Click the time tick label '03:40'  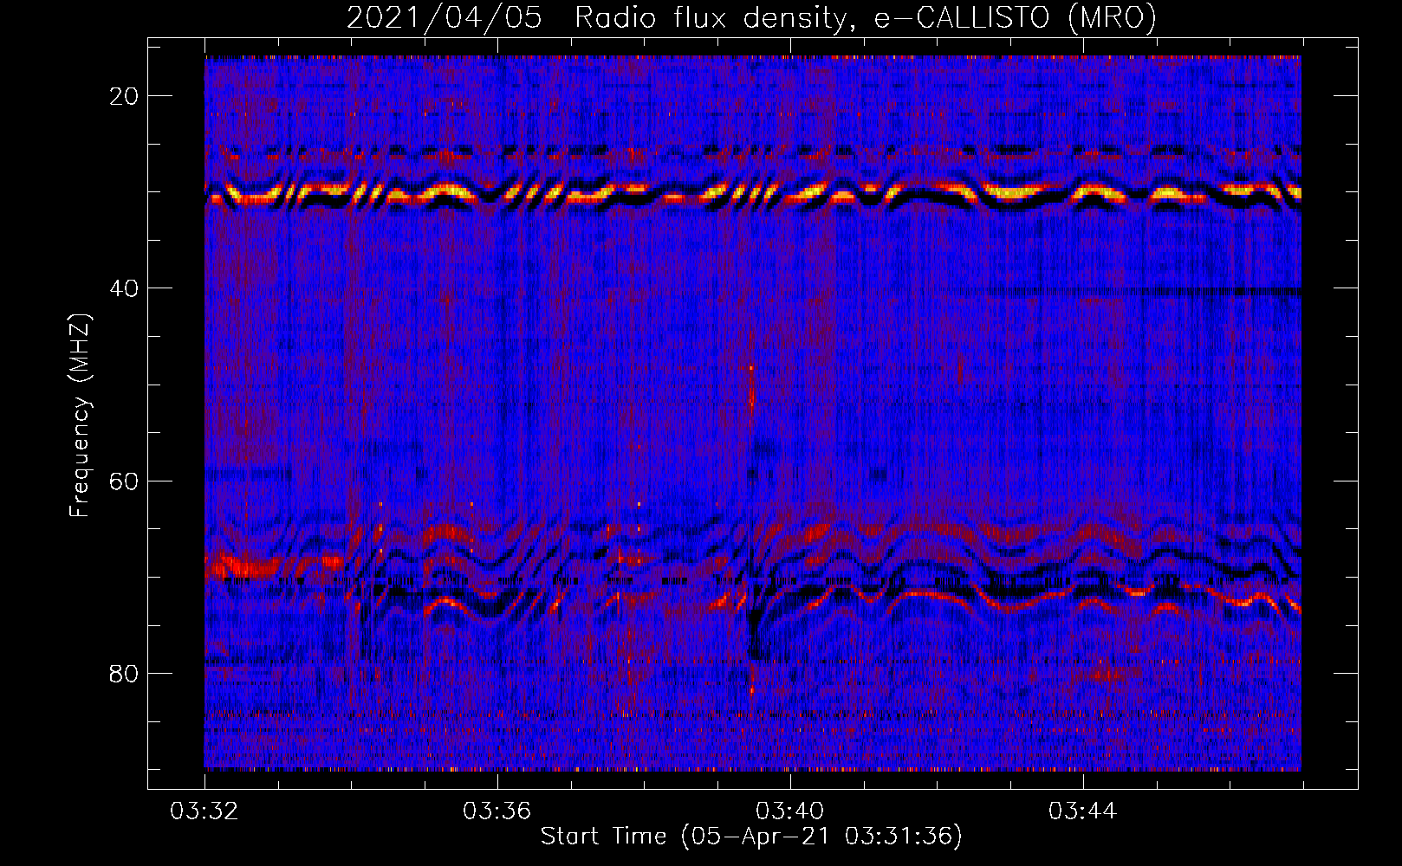click(790, 811)
